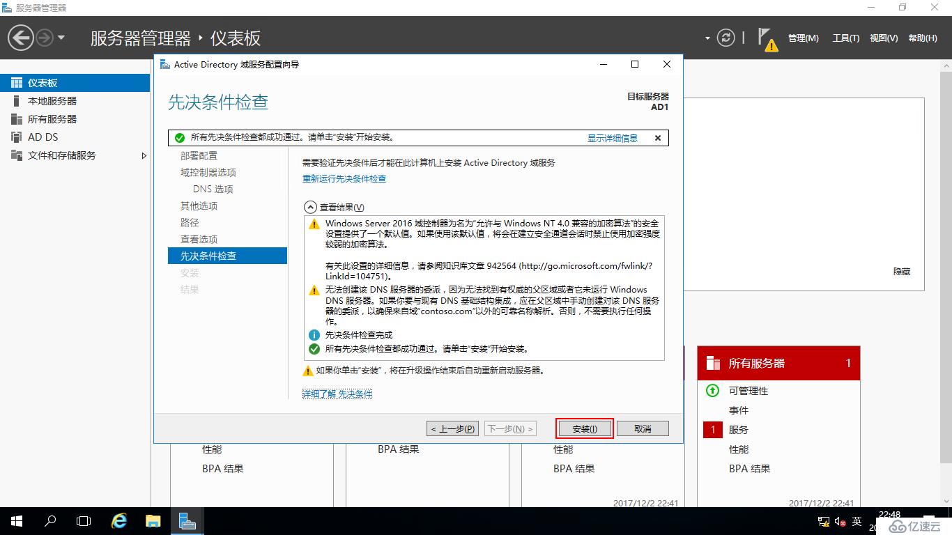Click the 取消 button in the wizard

643,428
